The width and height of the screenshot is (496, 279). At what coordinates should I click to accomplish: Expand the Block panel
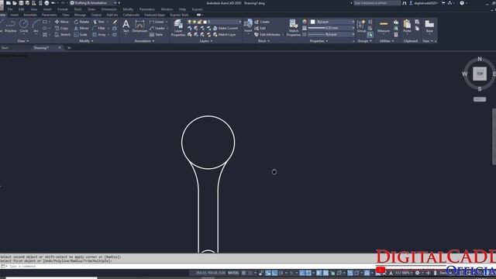click(x=263, y=41)
